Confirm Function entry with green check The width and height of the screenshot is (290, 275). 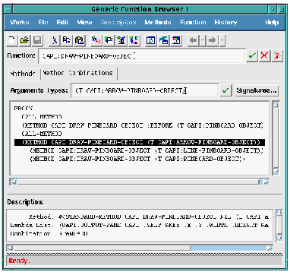[x=252, y=55]
